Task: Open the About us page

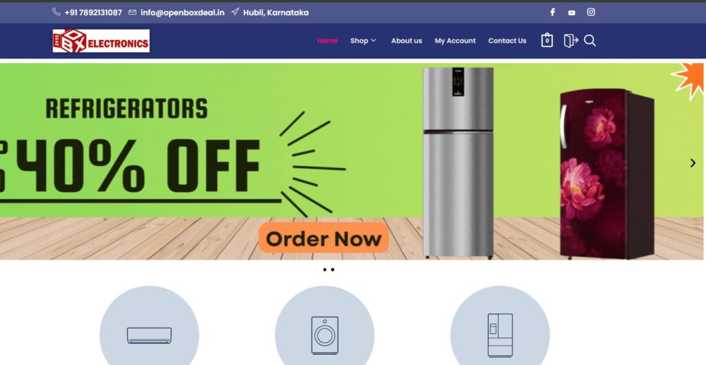Action: [407, 41]
